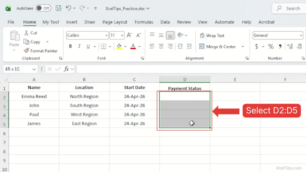This screenshot has height=172, width=306.
Task: Click the Save icon in title bar
Action: pos(58,8)
